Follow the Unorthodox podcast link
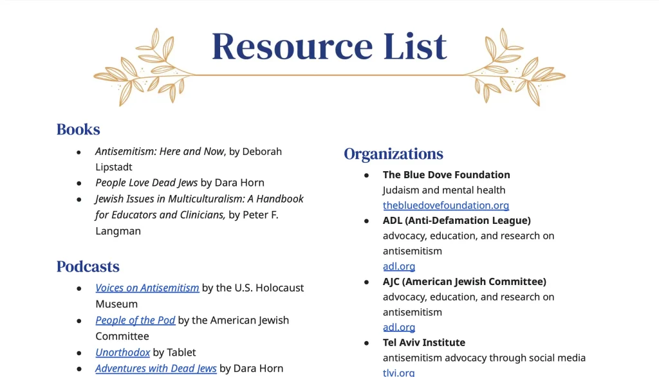 click(x=122, y=352)
